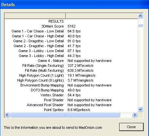Click the 337.2 MTexels/s value
Screen dimensions: 149x136
pos(81,66)
